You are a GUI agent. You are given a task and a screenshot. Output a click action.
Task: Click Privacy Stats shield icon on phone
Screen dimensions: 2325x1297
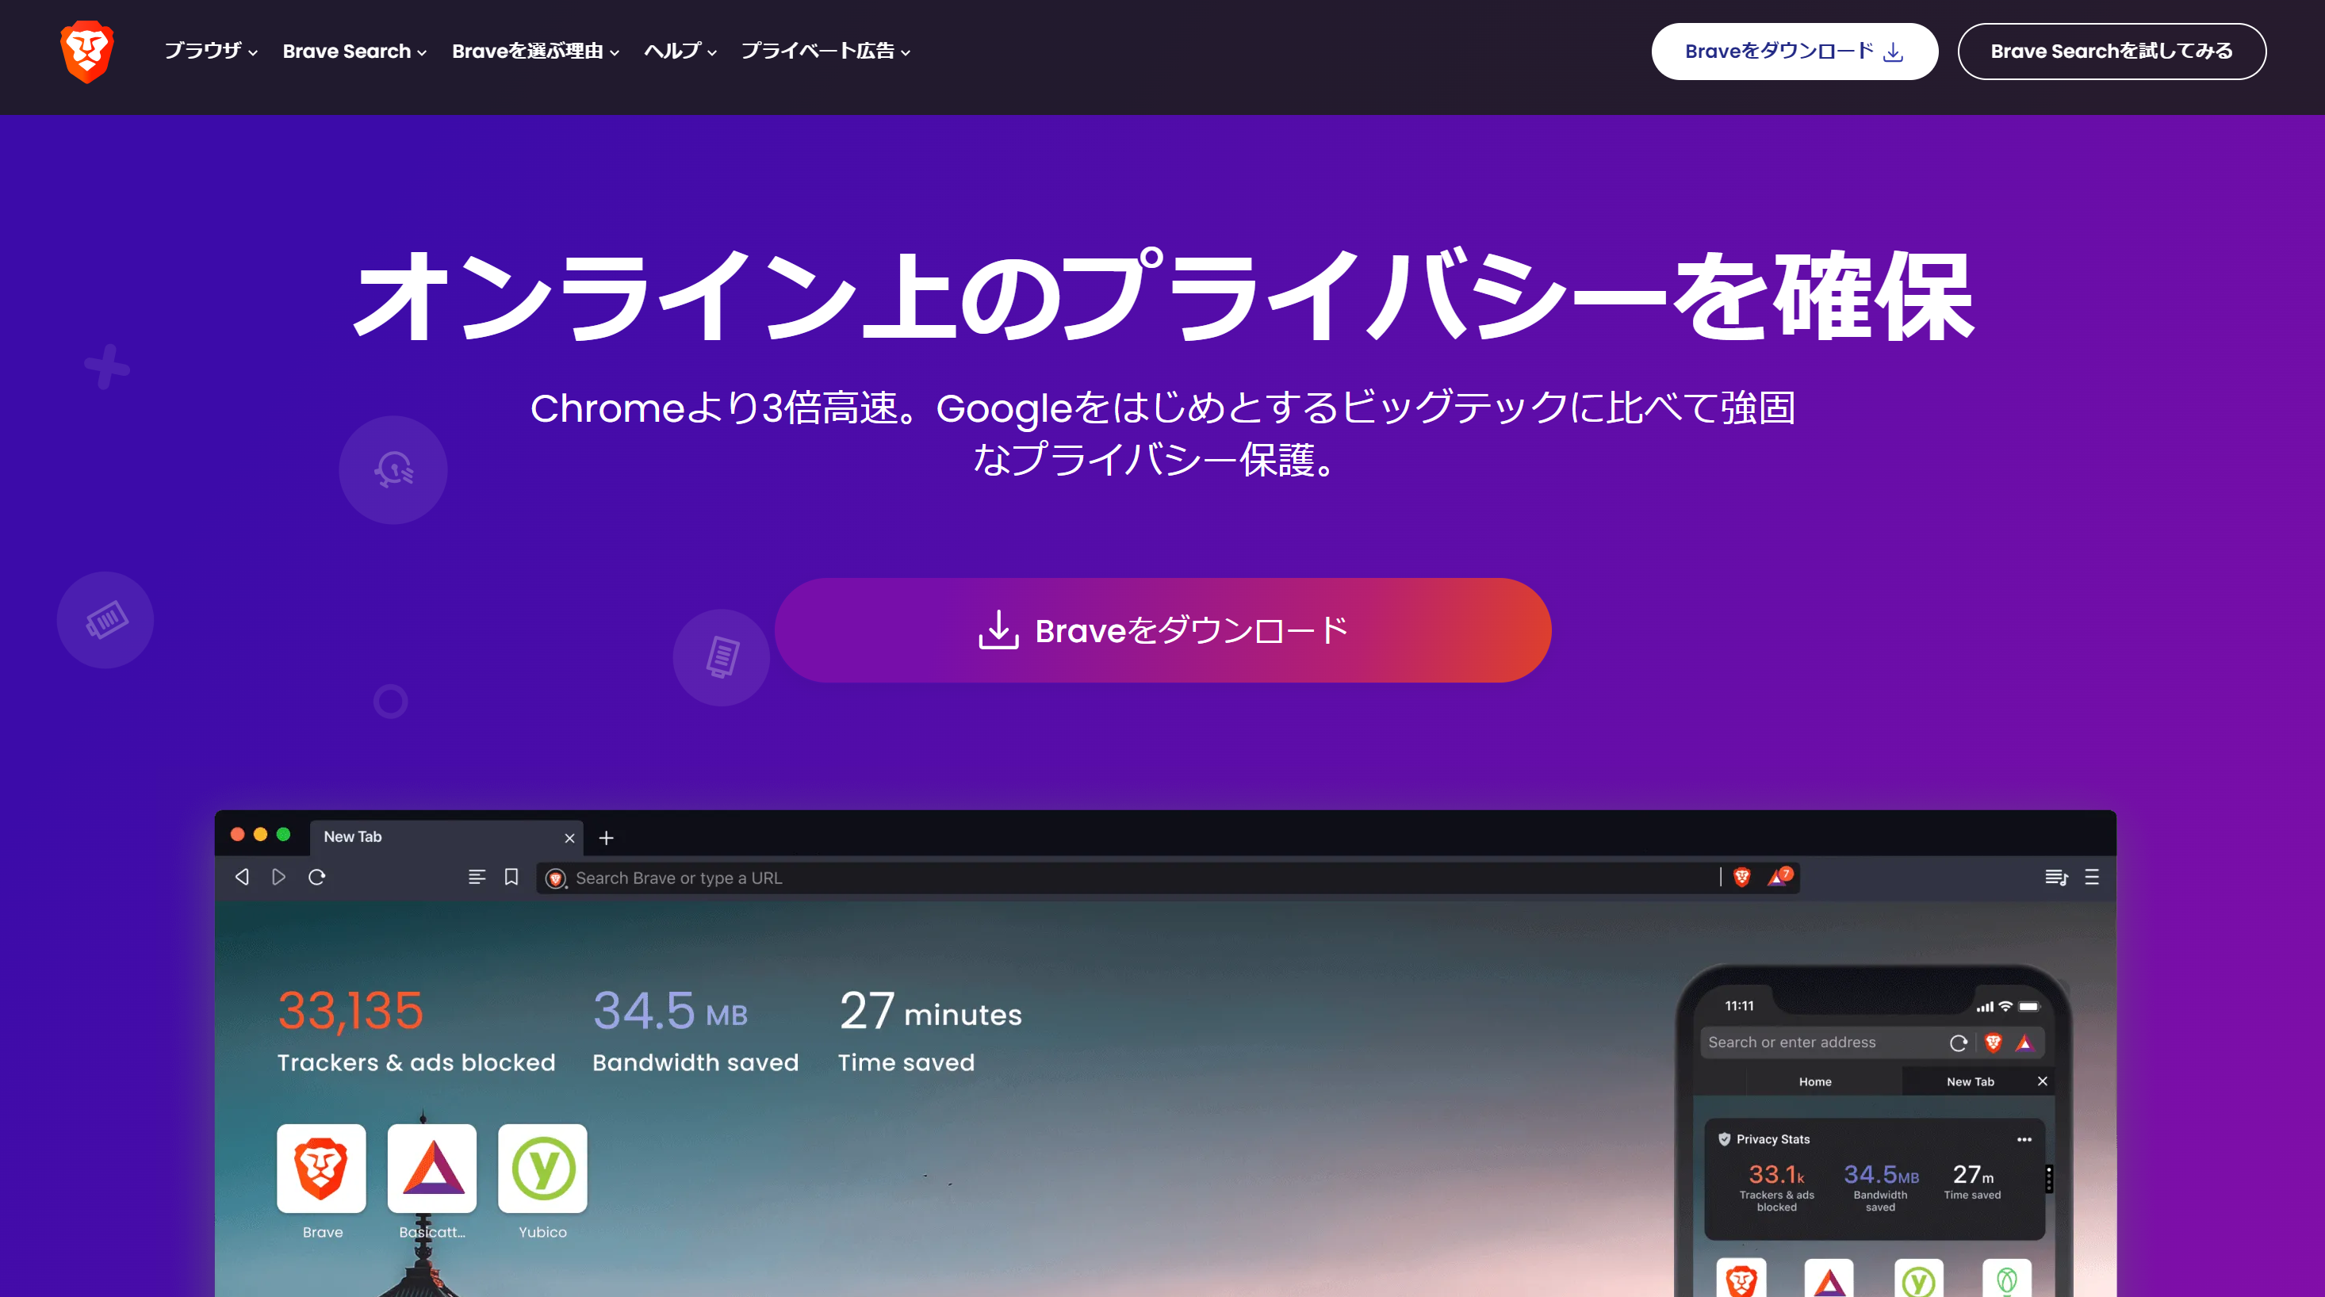pyautogui.click(x=1725, y=1139)
